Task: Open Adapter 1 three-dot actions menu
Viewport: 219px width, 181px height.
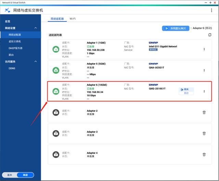Action: coord(204,49)
